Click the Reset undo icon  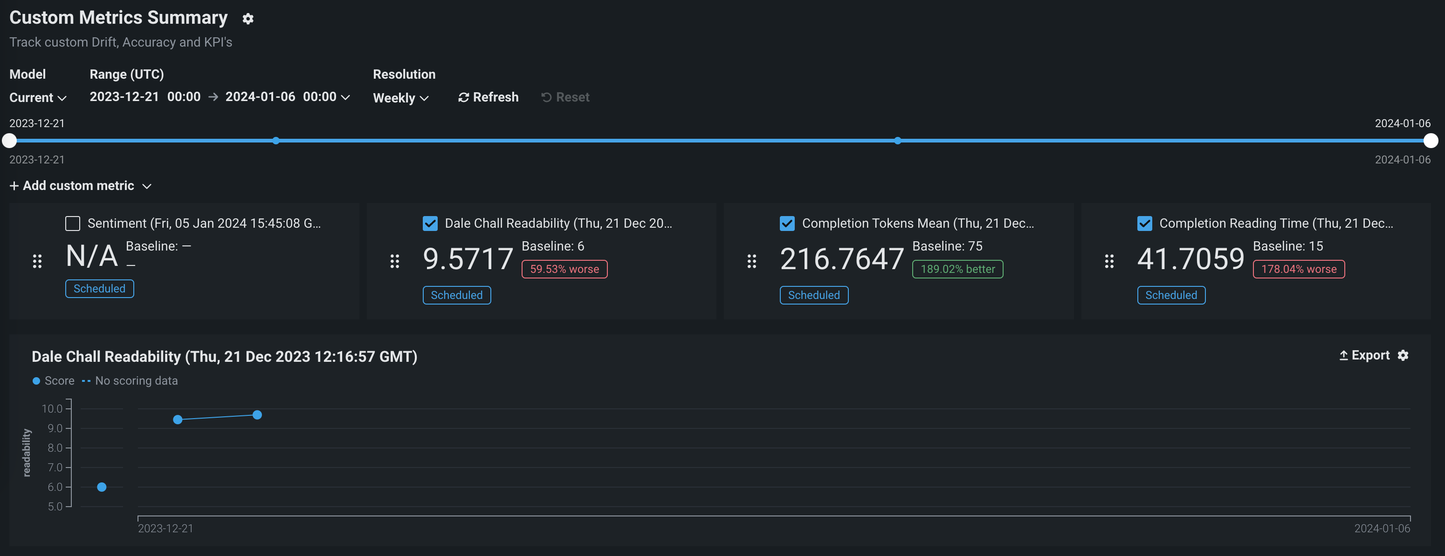[546, 97]
